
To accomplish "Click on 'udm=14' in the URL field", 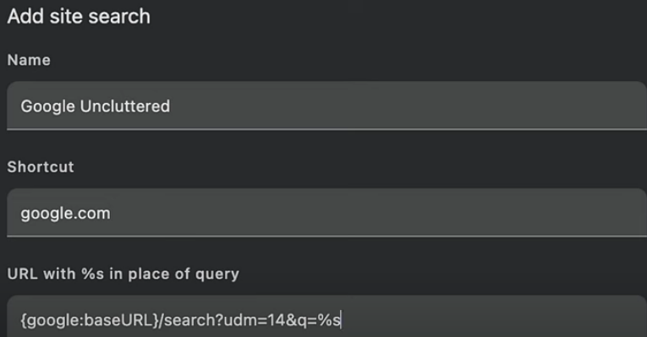I will pos(254,320).
